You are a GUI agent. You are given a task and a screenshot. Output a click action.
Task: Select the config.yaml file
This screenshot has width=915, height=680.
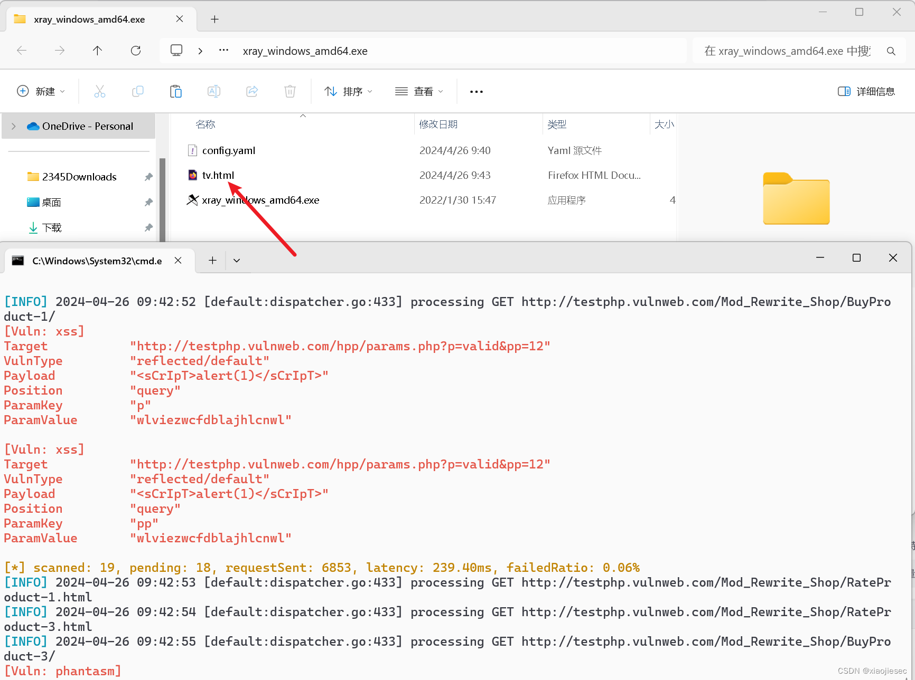click(x=229, y=150)
